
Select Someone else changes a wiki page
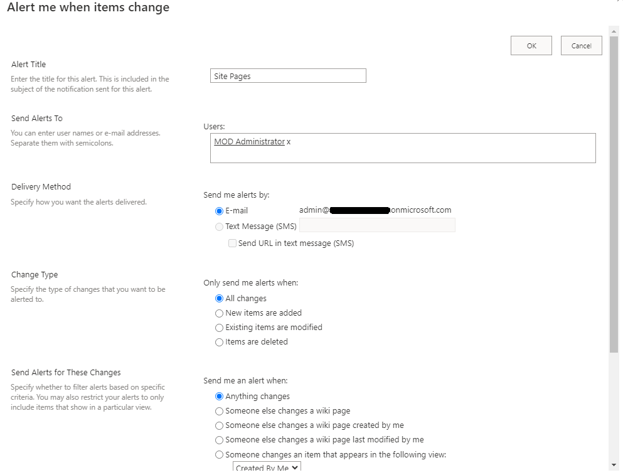(x=219, y=411)
